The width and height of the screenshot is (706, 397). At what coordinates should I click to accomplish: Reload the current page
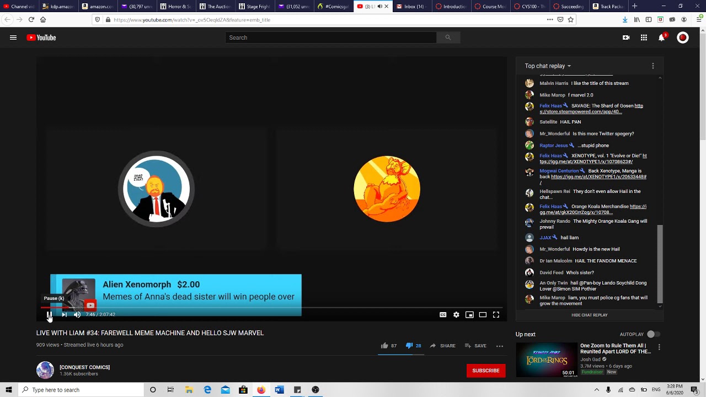coord(31,19)
